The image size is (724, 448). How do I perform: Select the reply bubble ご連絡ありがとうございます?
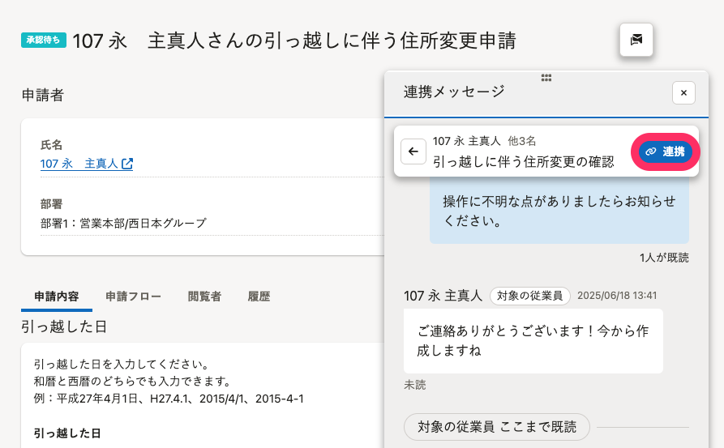[533, 340]
